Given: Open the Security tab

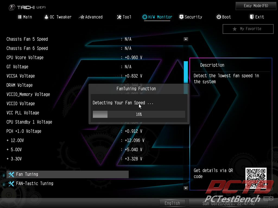Looking at the screenshot, I should tap(191, 17).
